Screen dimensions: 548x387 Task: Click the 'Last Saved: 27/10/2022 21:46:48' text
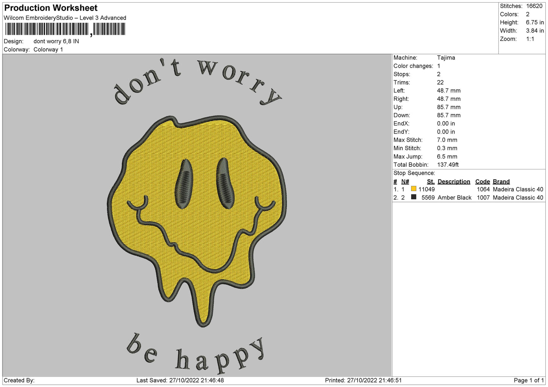tap(180, 381)
